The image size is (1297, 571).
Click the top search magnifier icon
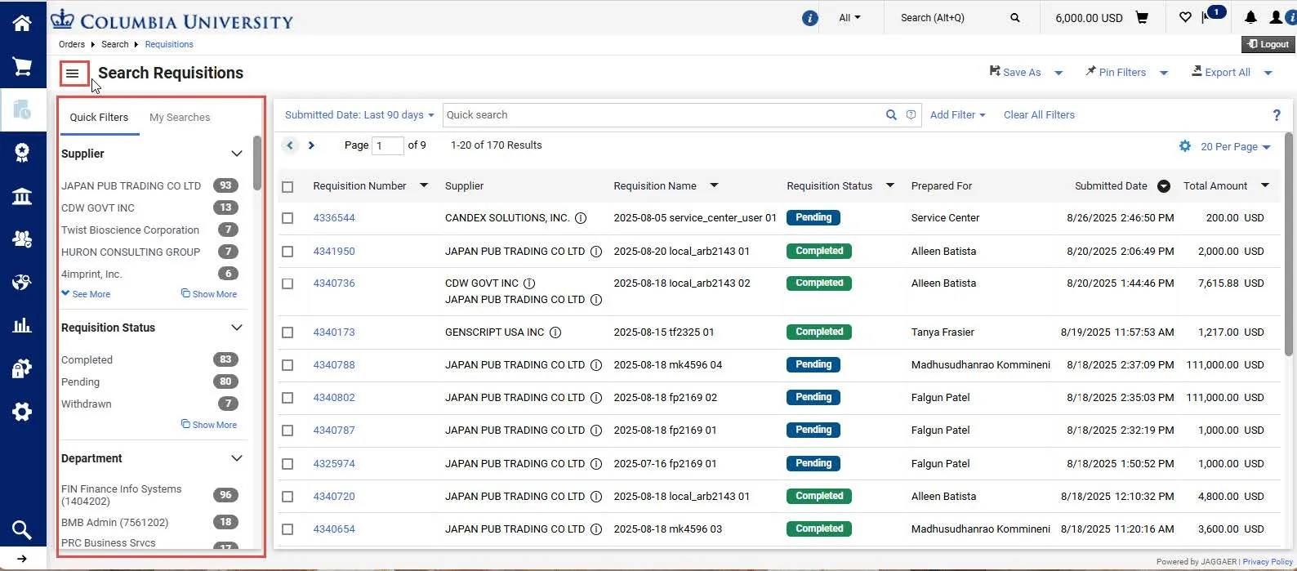1014,18
